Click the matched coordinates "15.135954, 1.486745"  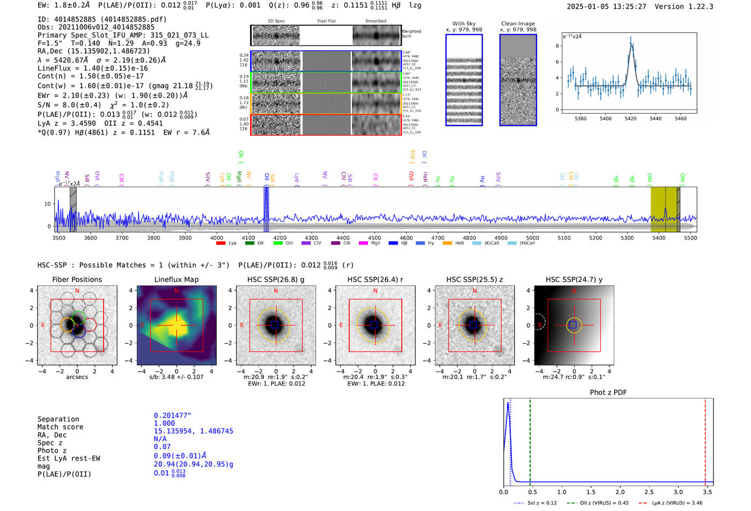pyautogui.click(x=194, y=431)
